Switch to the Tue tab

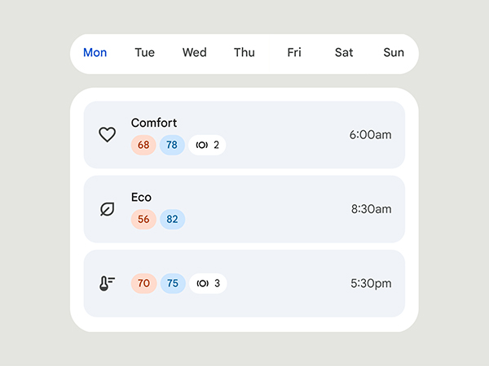tap(144, 53)
